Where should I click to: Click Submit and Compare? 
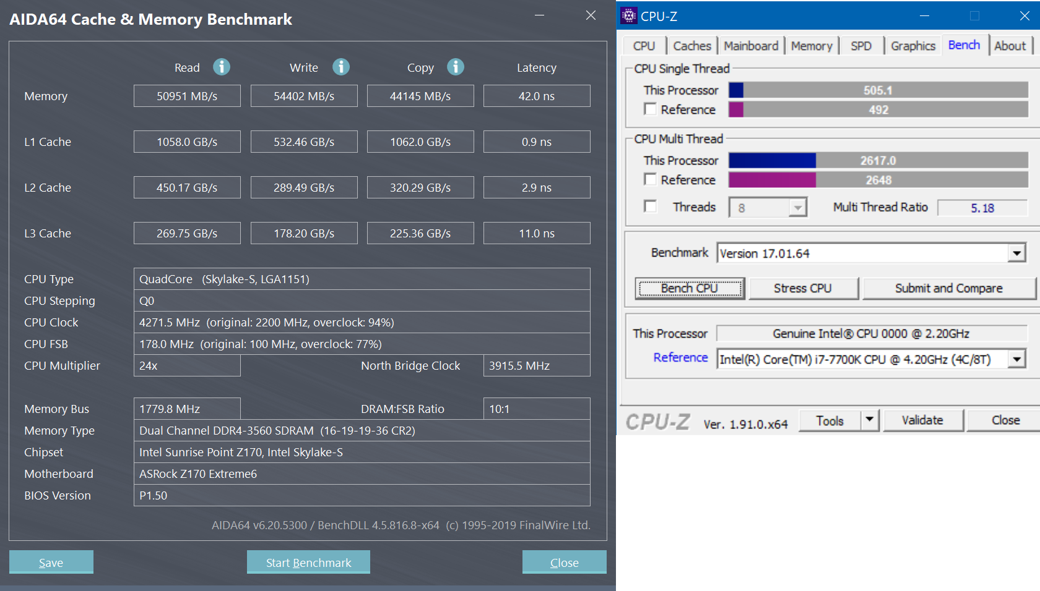(948, 288)
